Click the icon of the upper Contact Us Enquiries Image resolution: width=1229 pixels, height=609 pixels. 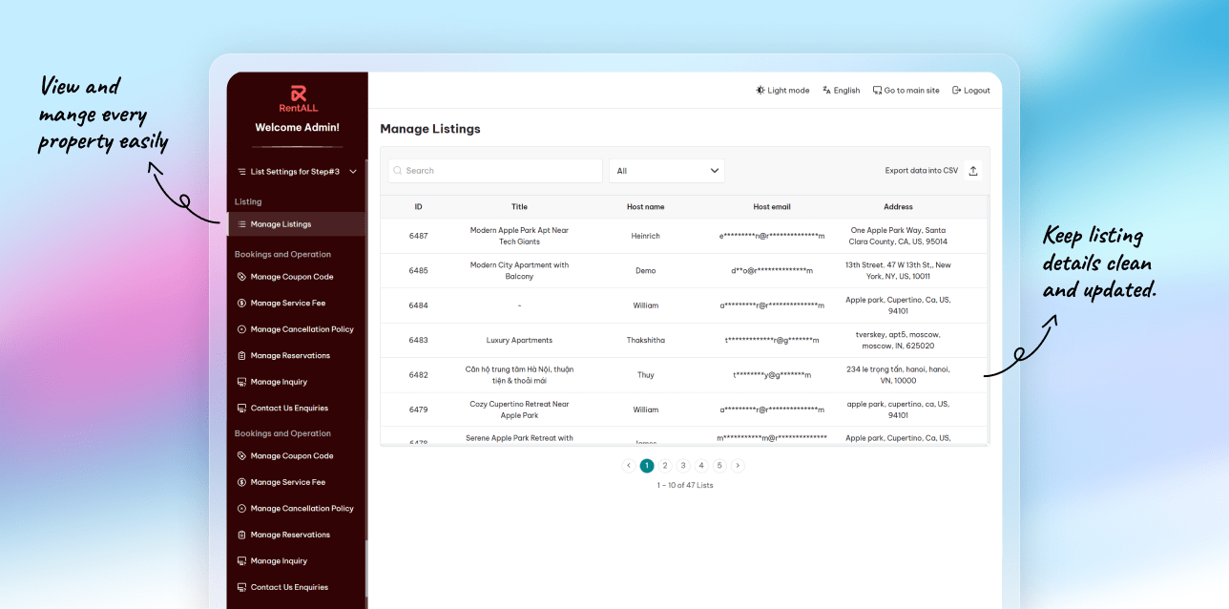point(241,409)
